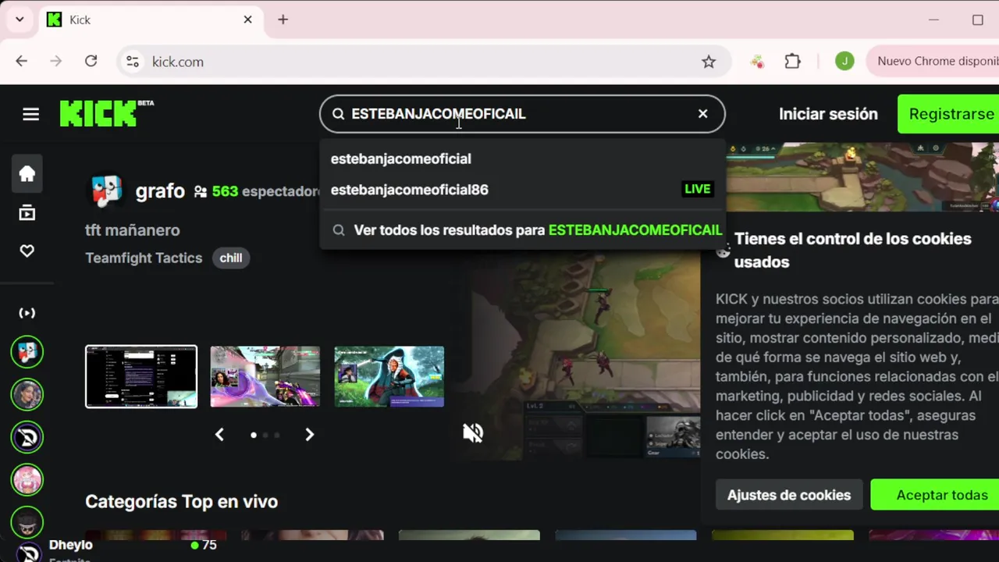Open grafo channel avatar in sidebar

pos(27,352)
